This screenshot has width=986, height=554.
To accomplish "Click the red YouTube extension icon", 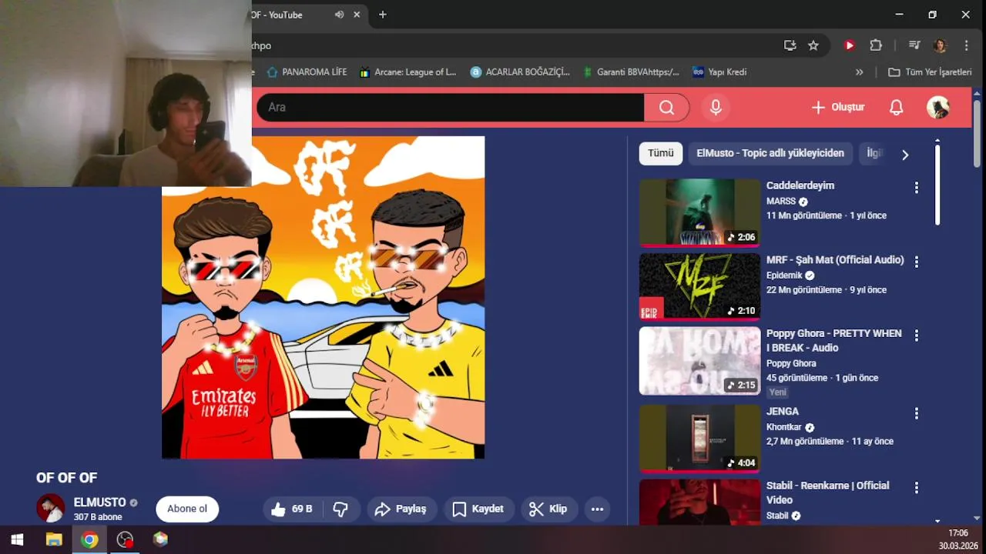I will coord(850,45).
